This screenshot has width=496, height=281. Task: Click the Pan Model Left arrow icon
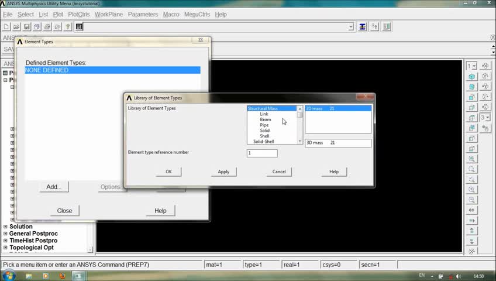[x=471, y=210]
